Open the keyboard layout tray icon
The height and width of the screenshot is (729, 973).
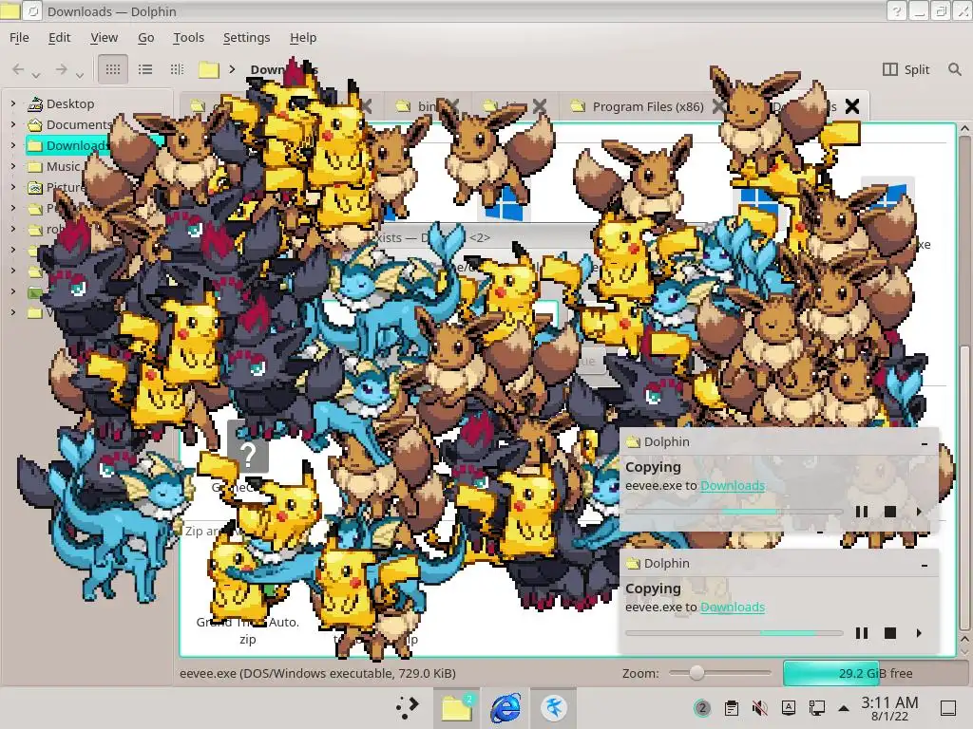[788, 708]
